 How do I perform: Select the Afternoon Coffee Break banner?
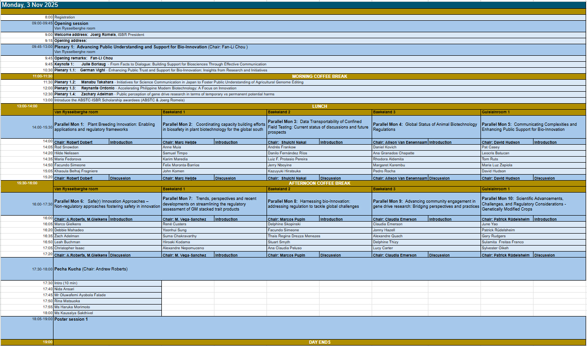point(320,183)
